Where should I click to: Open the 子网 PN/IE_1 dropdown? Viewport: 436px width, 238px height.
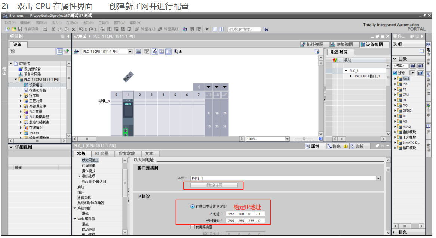[x=378, y=178]
